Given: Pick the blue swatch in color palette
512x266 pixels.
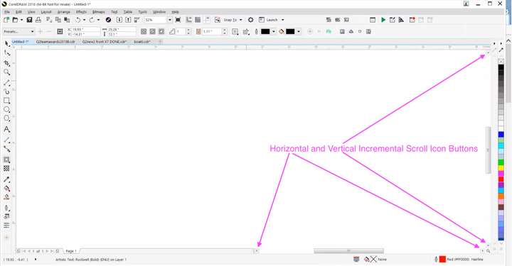Looking at the screenshot, I should coord(501,134).
